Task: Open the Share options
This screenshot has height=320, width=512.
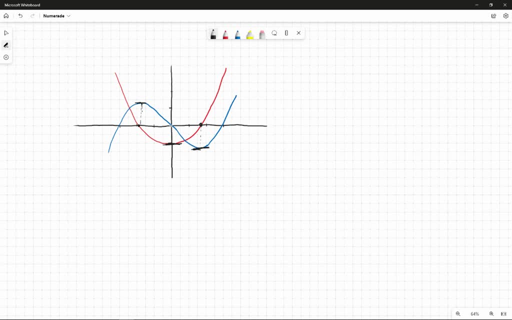Action: [493, 15]
